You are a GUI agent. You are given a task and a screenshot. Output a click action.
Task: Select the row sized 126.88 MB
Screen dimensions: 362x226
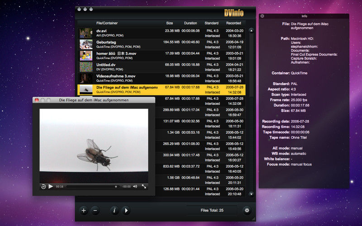[200, 191]
